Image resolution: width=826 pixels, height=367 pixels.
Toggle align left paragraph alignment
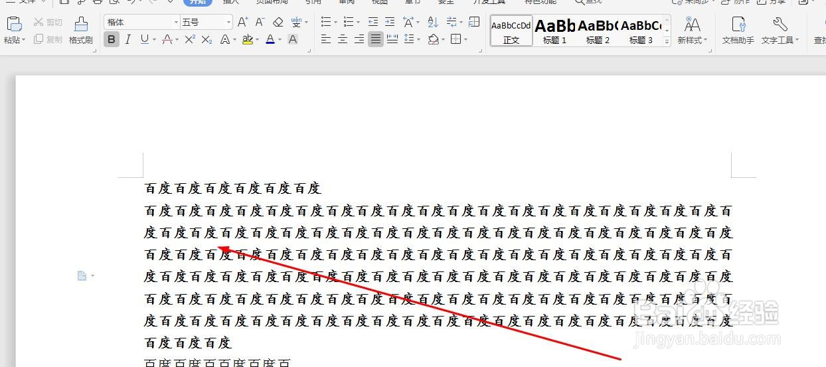tap(325, 40)
